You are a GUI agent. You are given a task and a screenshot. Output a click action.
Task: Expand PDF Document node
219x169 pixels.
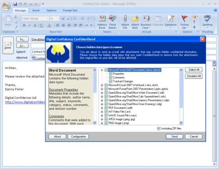(102, 108)
